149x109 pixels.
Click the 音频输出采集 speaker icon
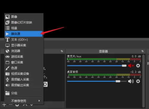(x=7, y=85)
